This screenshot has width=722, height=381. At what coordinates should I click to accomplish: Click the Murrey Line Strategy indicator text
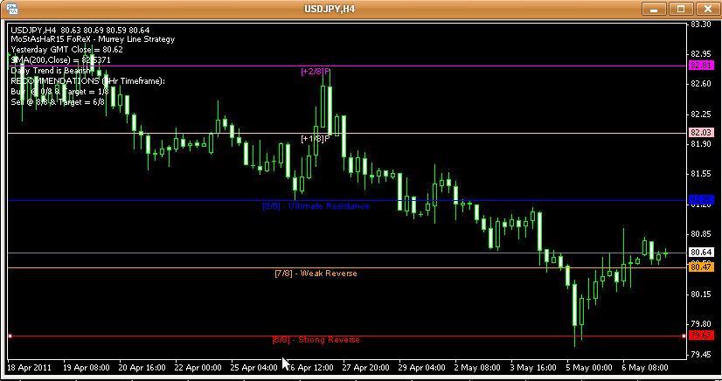[93, 39]
